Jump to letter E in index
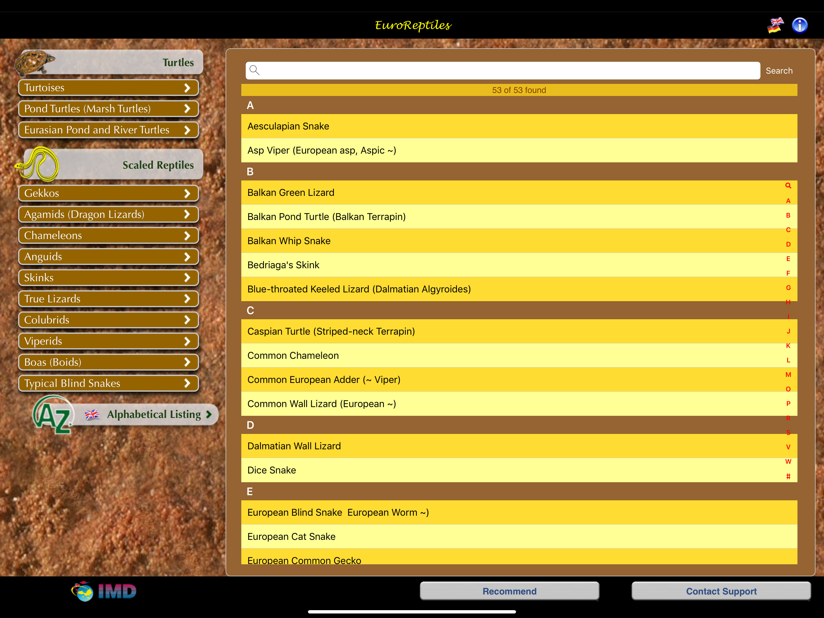Viewport: 824px width, 618px height. pos(788,259)
